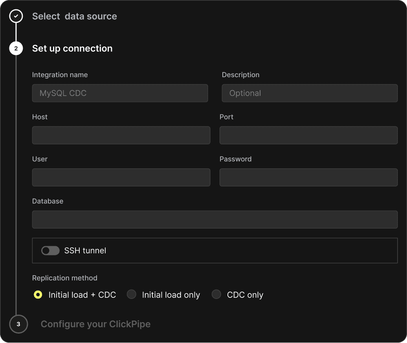Click the step 2 circle indicator

click(16, 48)
